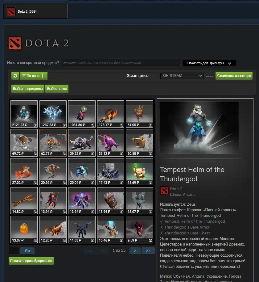This screenshot has height=282, width=259.
Task: Click the green refresh inventory icon
Action: pos(15,76)
